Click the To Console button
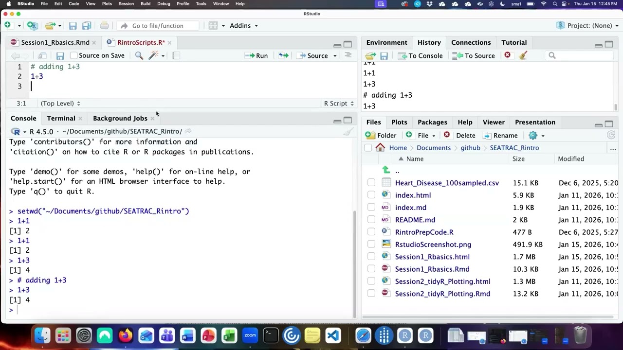623x350 pixels. [x=421, y=56]
